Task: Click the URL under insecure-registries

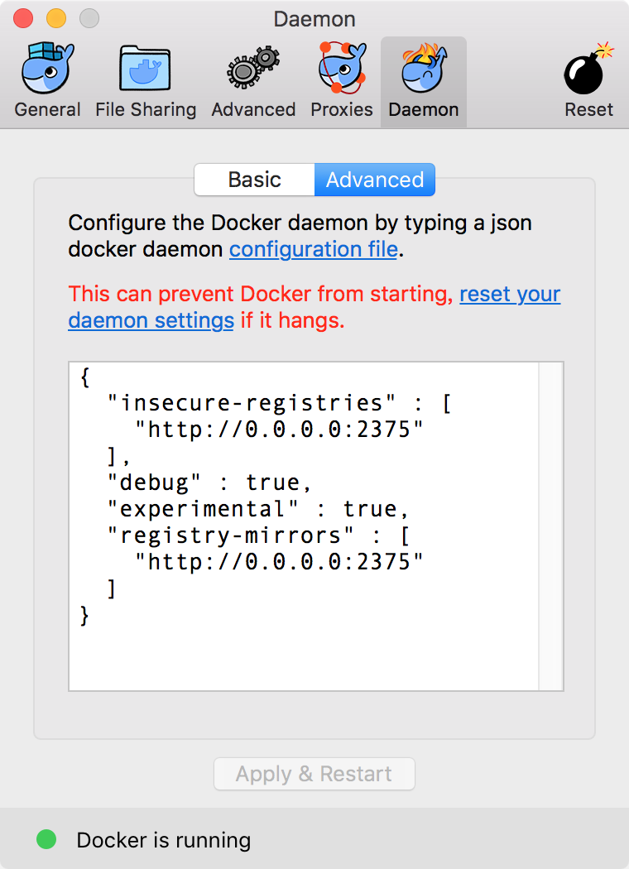Action: [279, 430]
